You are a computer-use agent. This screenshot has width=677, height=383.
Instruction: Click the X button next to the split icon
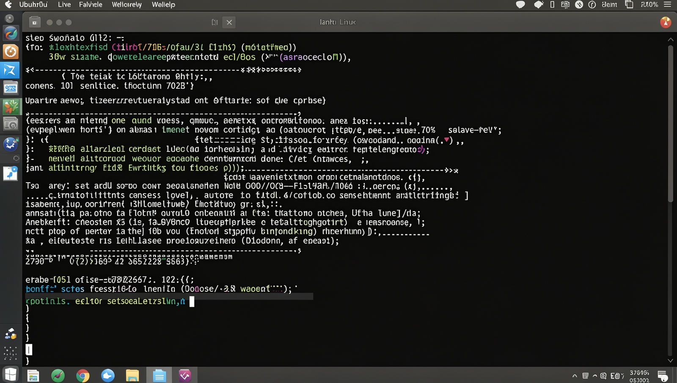tap(229, 22)
